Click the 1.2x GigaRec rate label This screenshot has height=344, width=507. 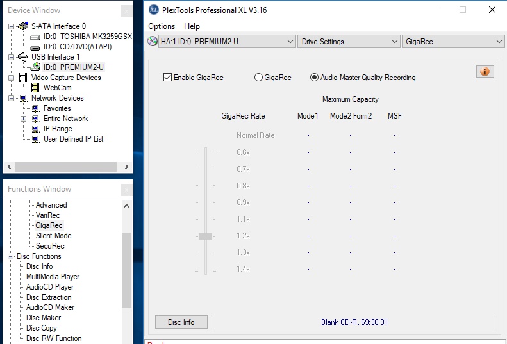click(x=243, y=236)
